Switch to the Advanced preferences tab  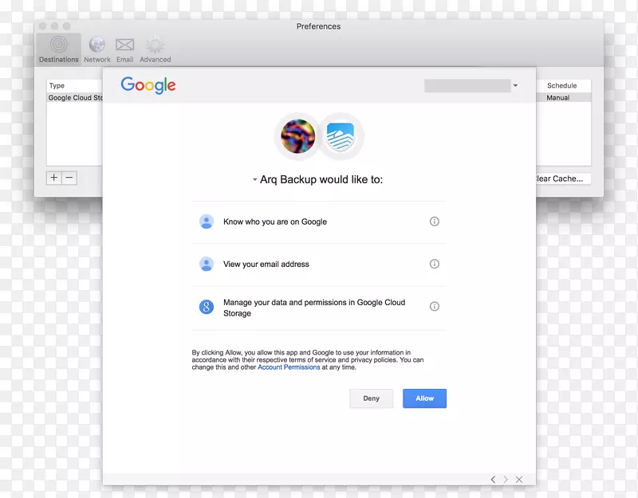(x=155, y=49)
